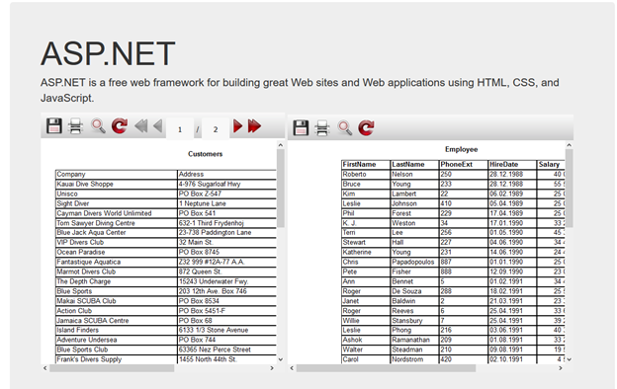Click the Ocean Paradise cell
Viewport: 617px width, 389px height.
click(x=117, y=252)
